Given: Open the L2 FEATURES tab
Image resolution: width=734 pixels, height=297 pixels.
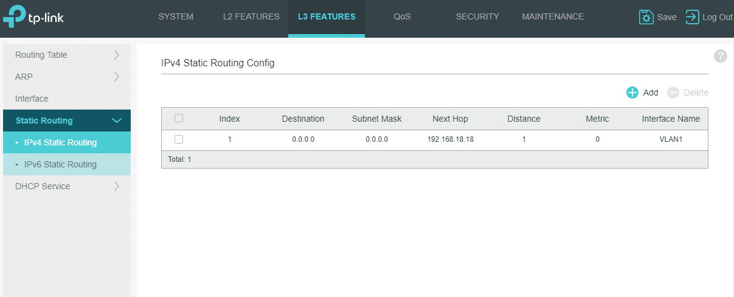Looking at the screenshot, I should (251, 17).
